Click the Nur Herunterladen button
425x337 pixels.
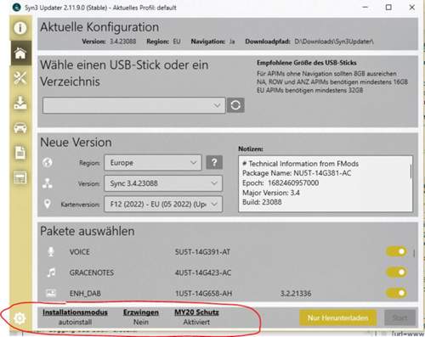(x=338, y=317)
